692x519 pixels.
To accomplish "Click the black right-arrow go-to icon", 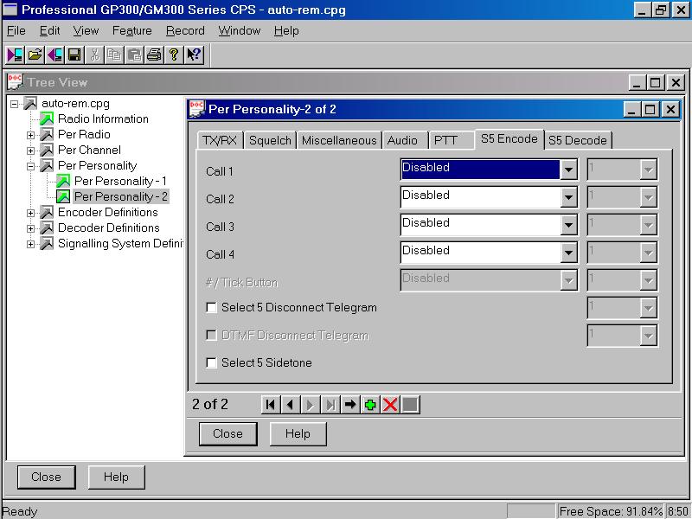I will (x=350, y=404).
